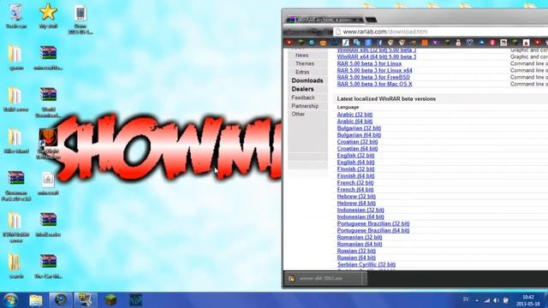Open News in the site sidebar
The height and width of the screenshot is (308, 548).
(x=301, y=55)
